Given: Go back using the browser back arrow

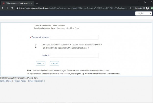Looking at the screenshot, I should point(3,8).
